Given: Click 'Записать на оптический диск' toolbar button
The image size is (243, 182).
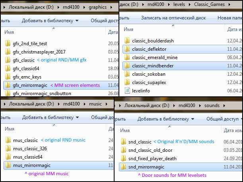Looking at the screenshot, I should (x=173, y=17).
